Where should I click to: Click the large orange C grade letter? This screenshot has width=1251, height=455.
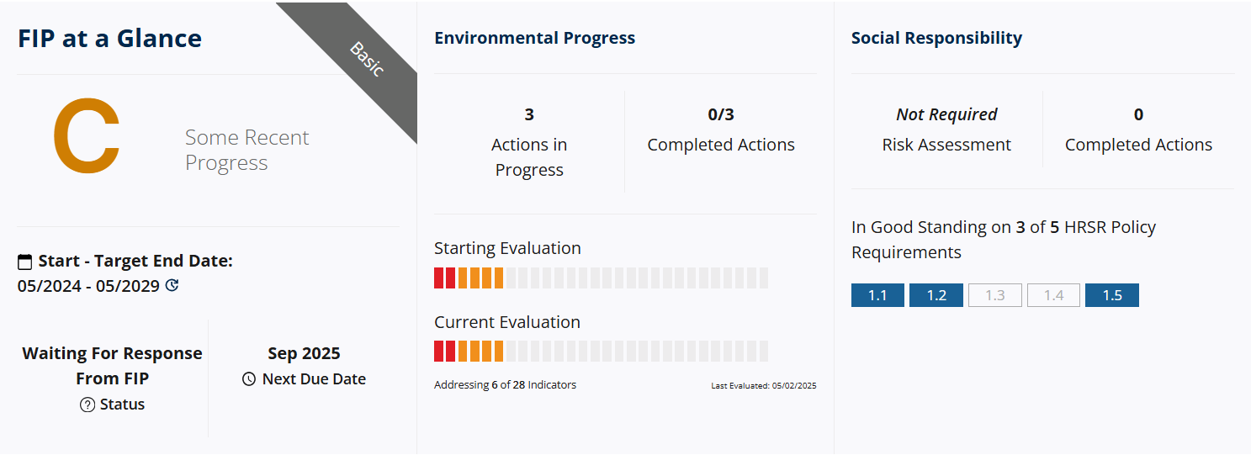pyautogui.click(x=86, y=136)
